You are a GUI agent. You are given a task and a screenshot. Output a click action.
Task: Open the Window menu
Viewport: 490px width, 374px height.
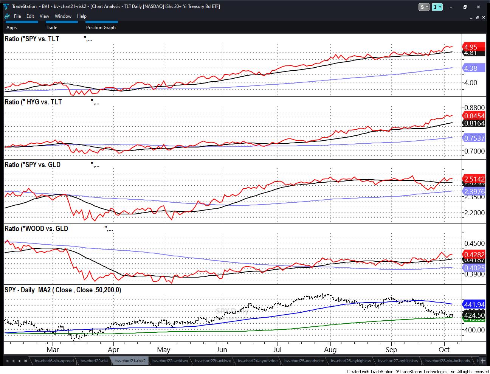[x=63, y=16]
